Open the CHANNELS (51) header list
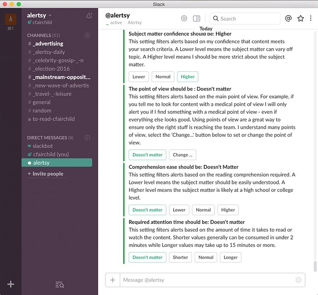 pyautogui.click(x=44, y=35)
